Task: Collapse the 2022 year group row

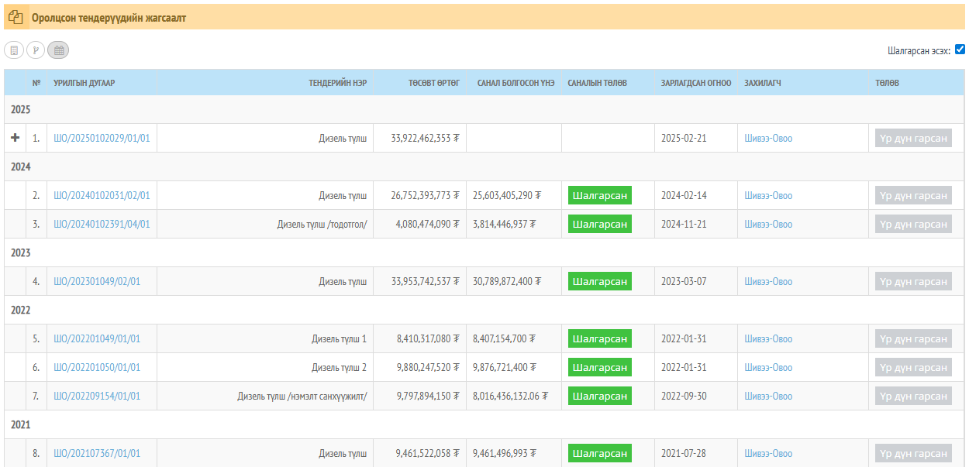Action: point(21,311)
